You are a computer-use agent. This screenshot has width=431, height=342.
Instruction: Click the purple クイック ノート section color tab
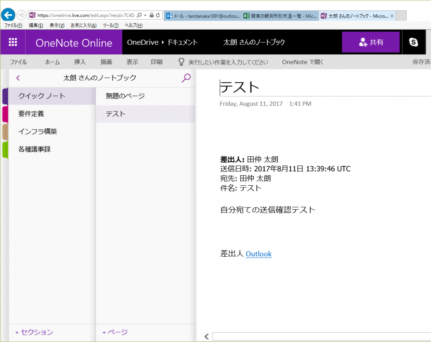[x=5, y=96]
